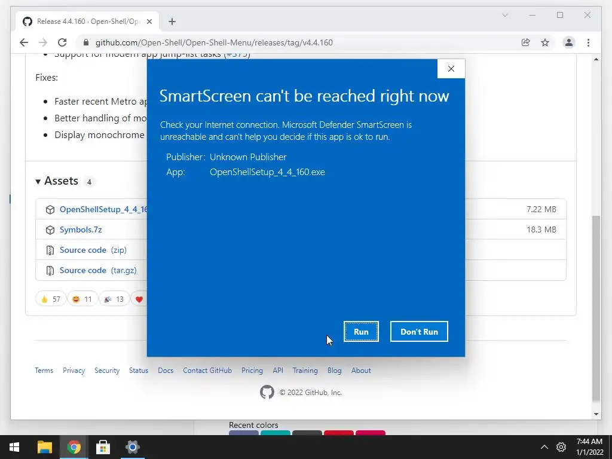
Task: Click Chrome icon in taskbar
Action: [74, 447]
